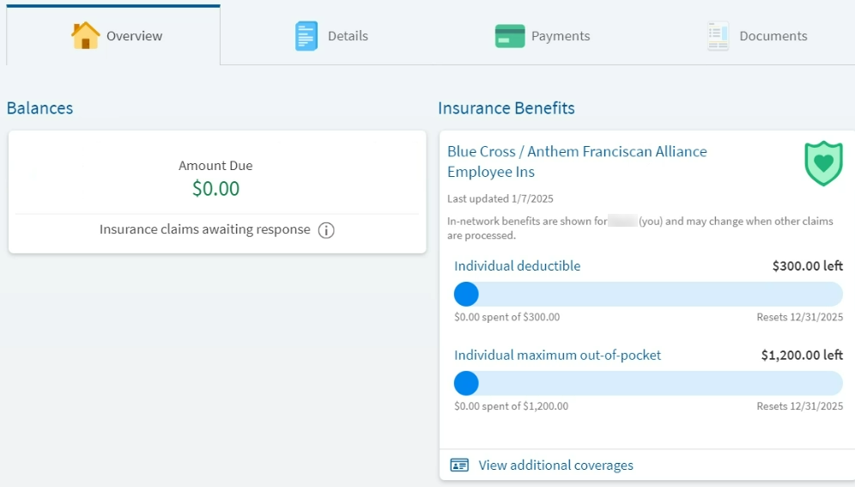Screen dimensions: 855x487
Task: Open the Overview tab
Action: pos(113,35)
